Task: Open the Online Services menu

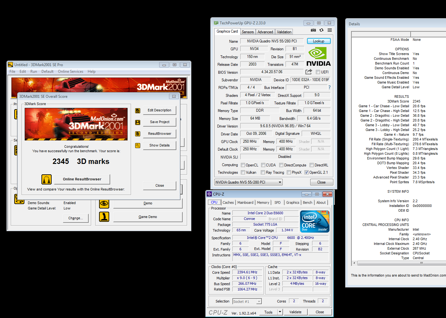Action: [71, 72]
